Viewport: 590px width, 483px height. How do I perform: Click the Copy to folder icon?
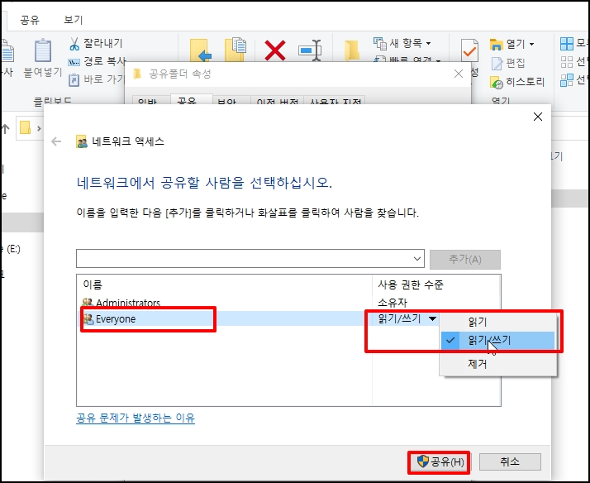click(x=236, y=50)
